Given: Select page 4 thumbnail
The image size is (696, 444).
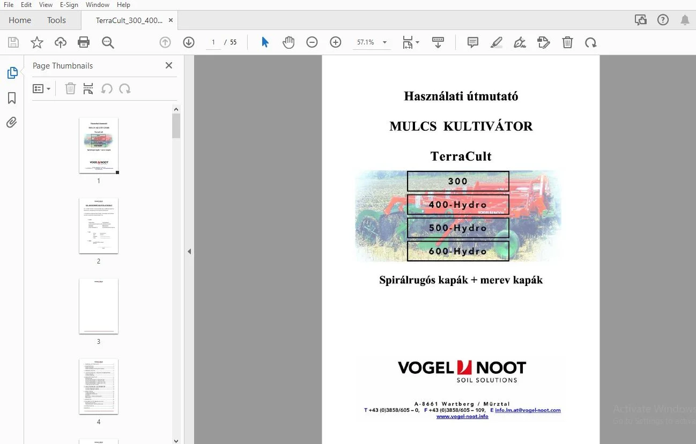Looking at the screenshot, I should pos(99,386).
